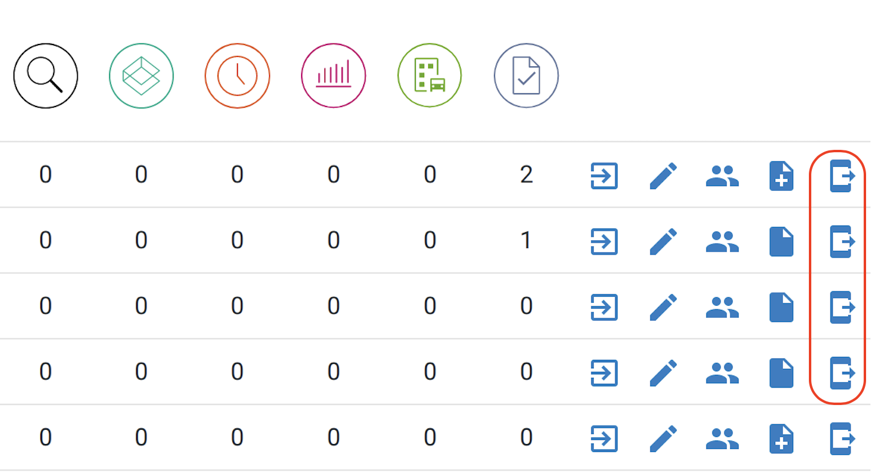Screen dimensions: 895x473
Task: Click pencil edit icon in second row
Action: pyautogui.click(x=663, y=241)
